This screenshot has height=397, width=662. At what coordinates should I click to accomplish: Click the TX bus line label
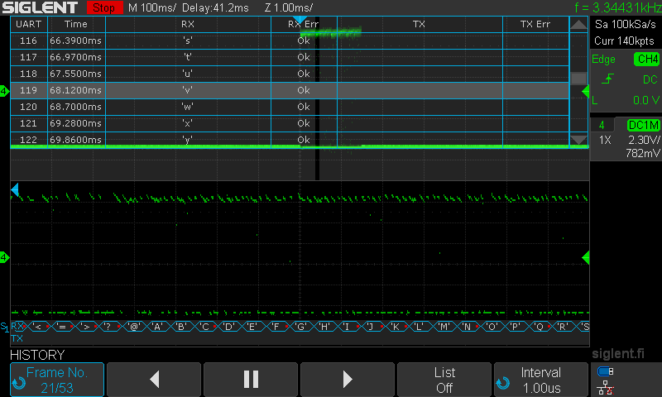coord(17,338)
